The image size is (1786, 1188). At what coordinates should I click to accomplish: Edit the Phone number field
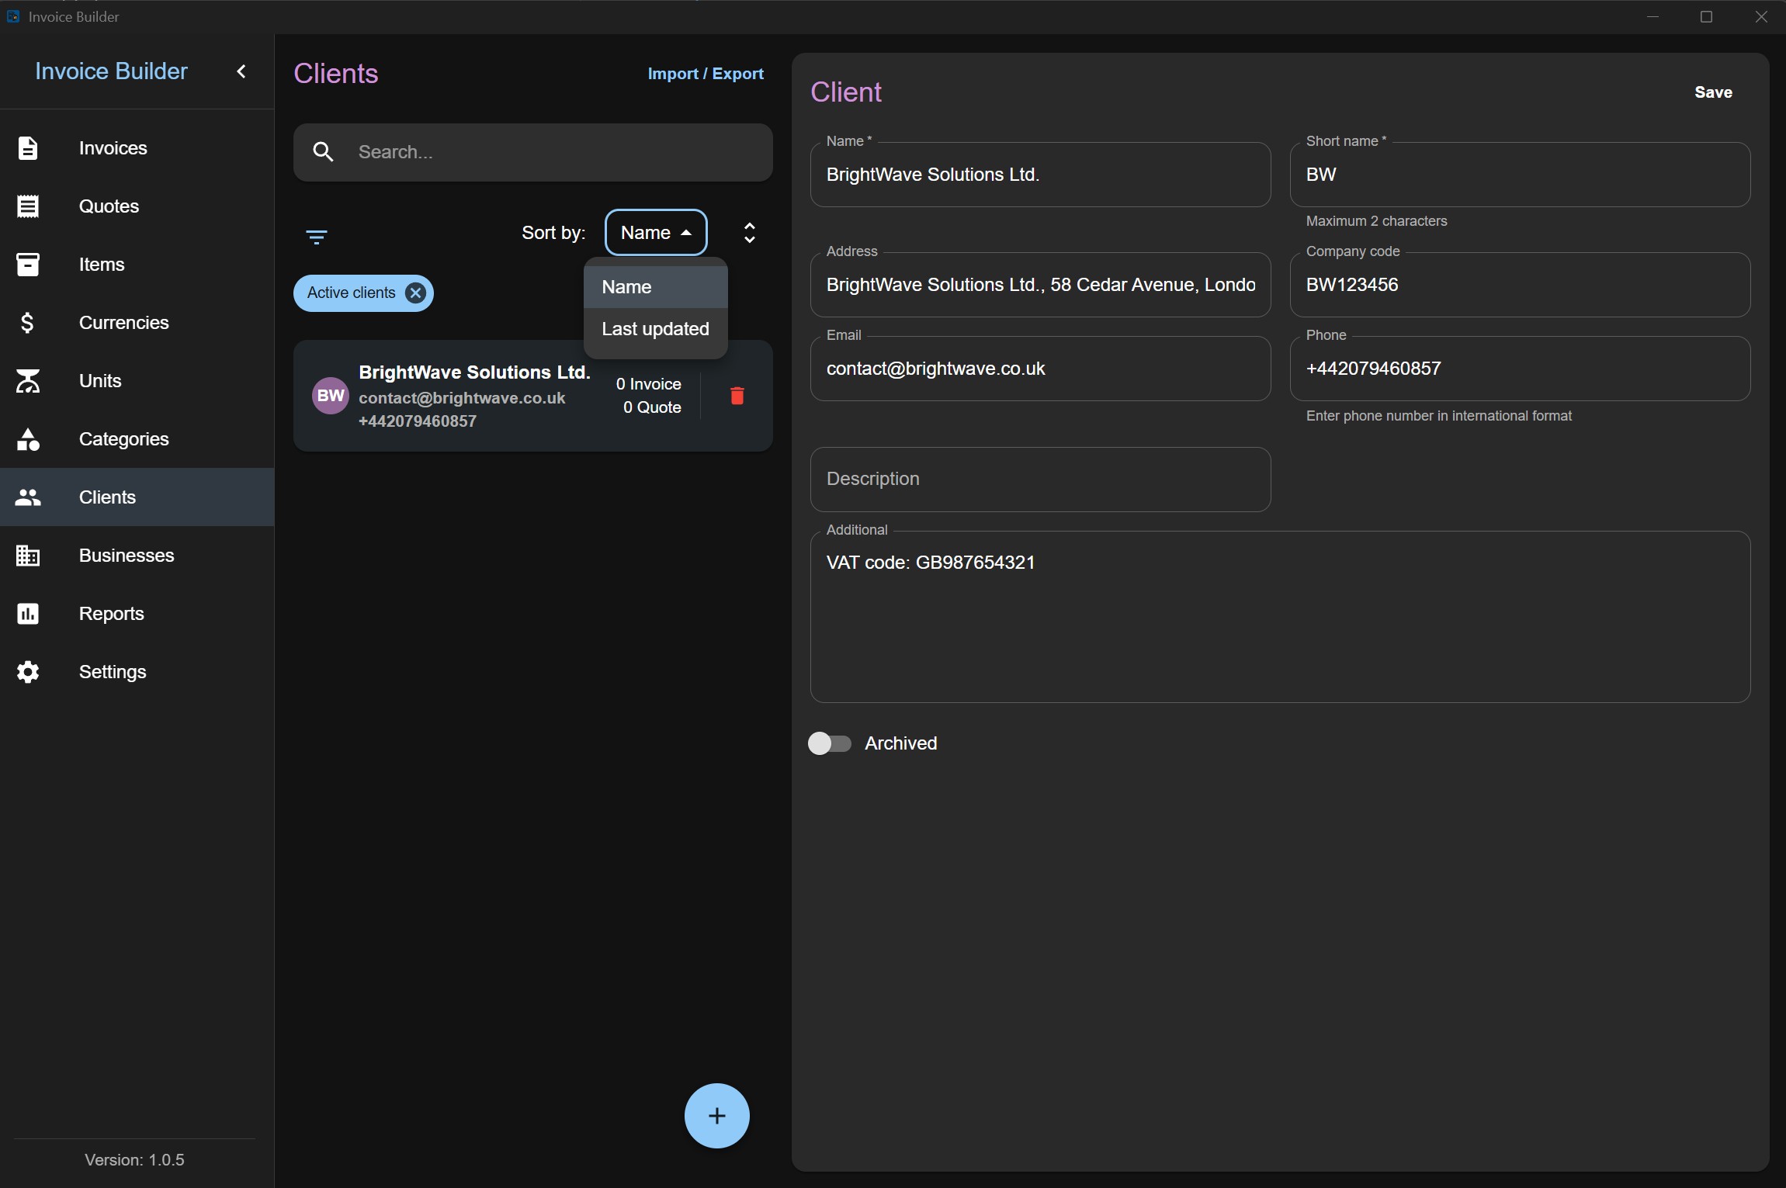(1520, 369)
